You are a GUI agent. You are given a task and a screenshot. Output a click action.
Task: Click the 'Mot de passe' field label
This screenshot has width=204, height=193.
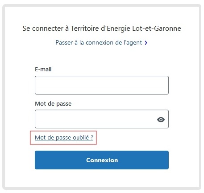[53, 104]
